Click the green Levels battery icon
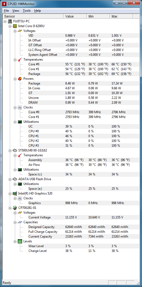Image resolution: width=142 pixels, height=287 pixels. coord(20,241)
